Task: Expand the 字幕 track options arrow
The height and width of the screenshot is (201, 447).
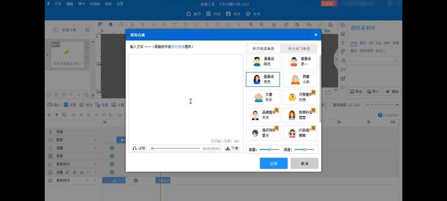Action: (x=96, y=172)
